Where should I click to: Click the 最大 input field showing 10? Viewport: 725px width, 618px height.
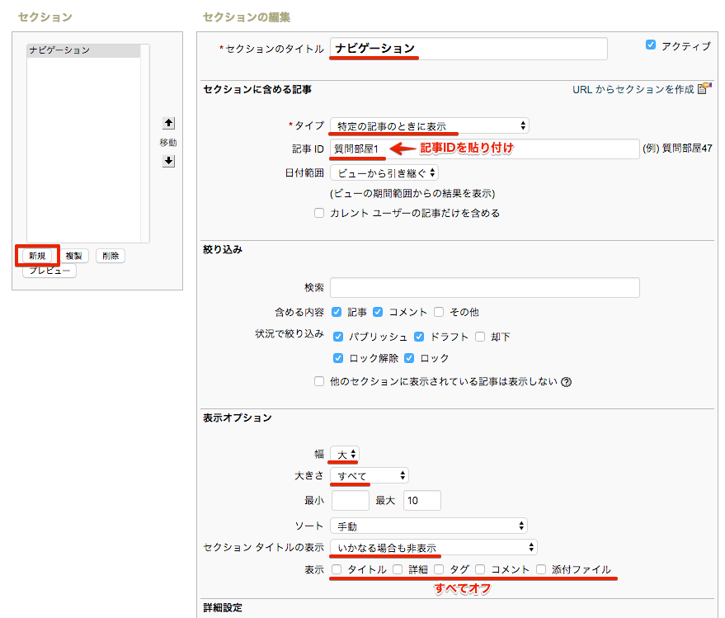coord(422,501)
